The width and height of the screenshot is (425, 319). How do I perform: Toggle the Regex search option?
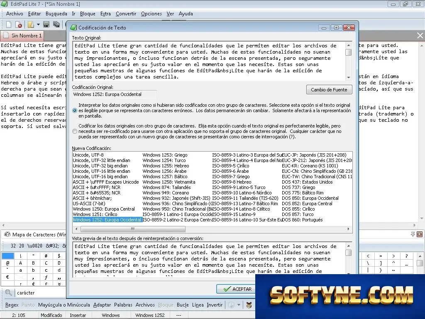tap(12, 305)
